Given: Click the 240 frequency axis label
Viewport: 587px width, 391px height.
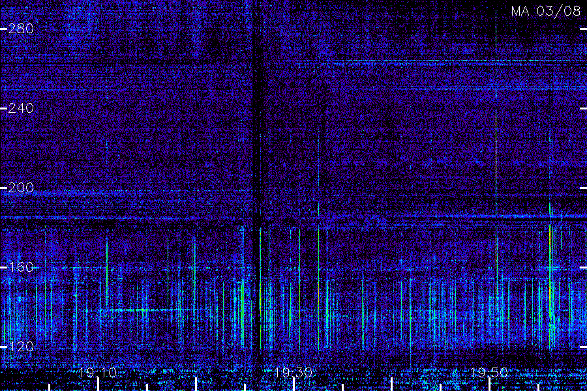Looking at the screenshot, I should click(x=21, y=109).
